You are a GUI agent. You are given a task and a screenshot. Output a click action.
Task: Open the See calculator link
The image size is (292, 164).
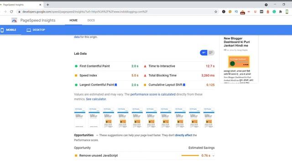[x=96, y=99]
